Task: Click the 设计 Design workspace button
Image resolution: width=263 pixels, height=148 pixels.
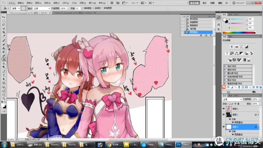Action: [205, 3]
